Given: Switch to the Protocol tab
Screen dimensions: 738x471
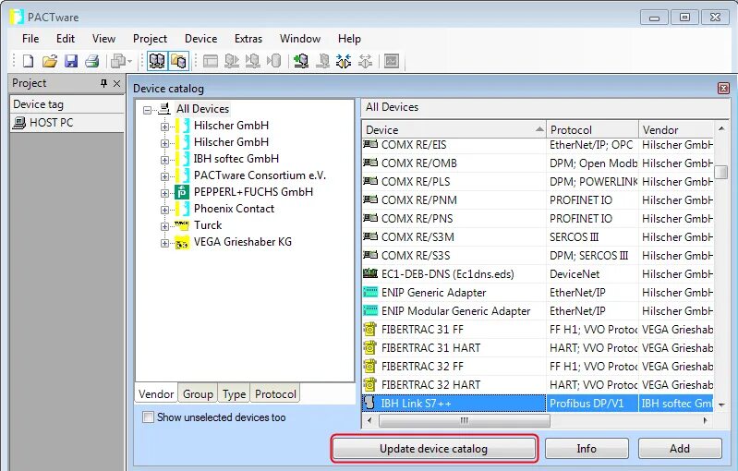Looking at the screenshot, I should [x=275, y=393].
